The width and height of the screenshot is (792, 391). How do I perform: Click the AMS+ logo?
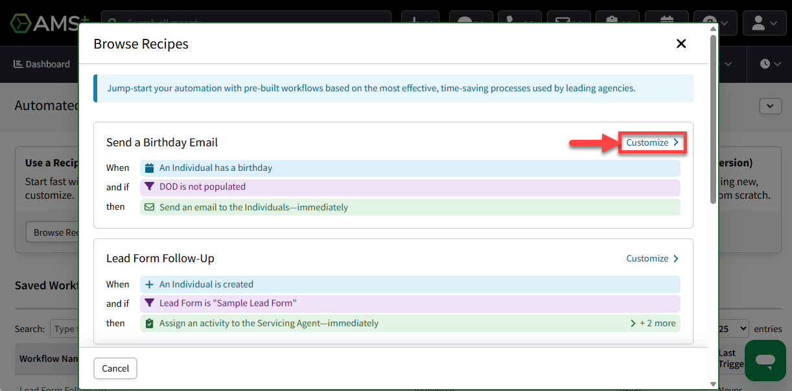[x=49, y=23]
